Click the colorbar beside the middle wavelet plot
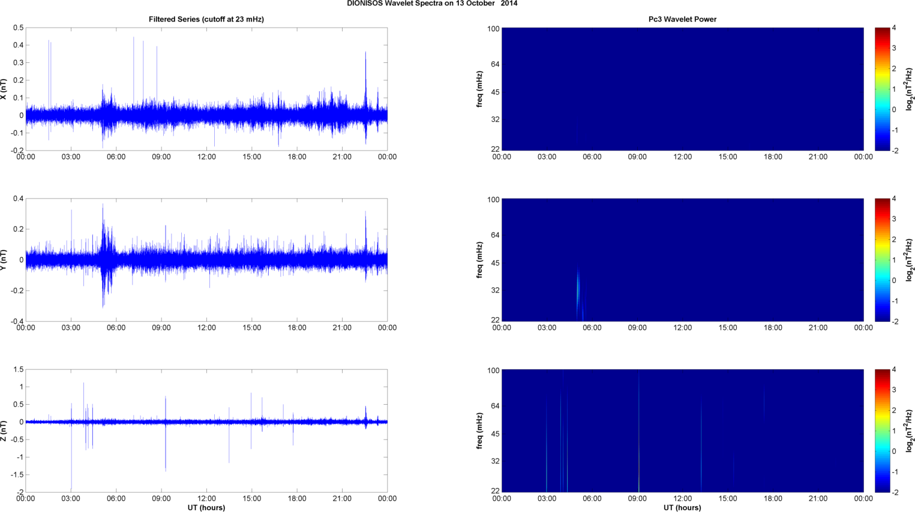The image size is (915, 512). (x=882, y=260)
